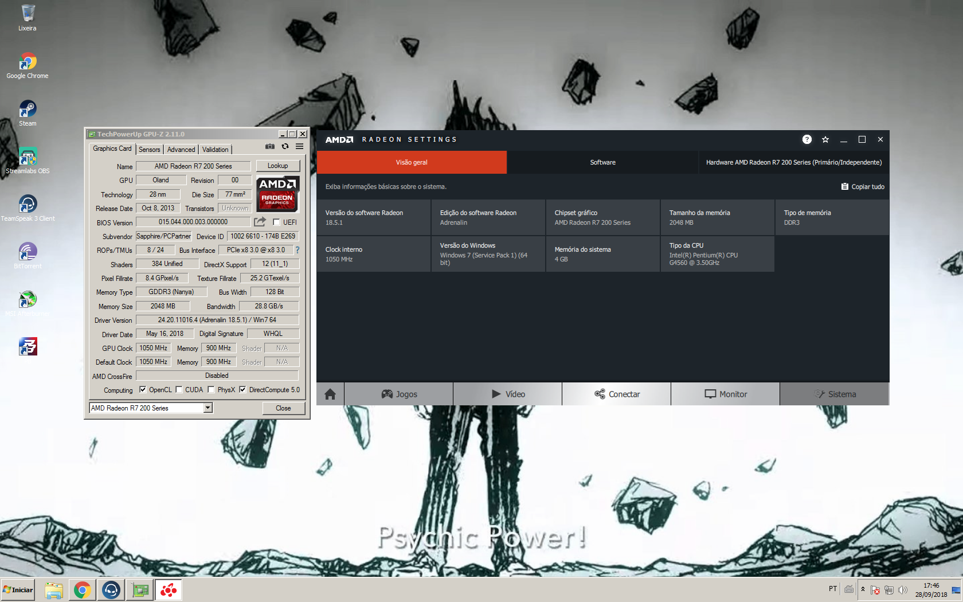Open Lixeira recycle bin desktop icon

[x=28, y=18]
